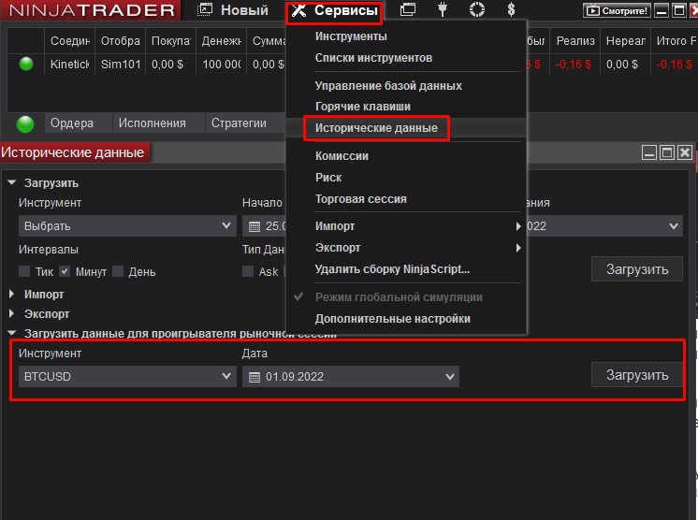This screenshot has width=698, height=520.
Task: Expand the Экспорт submenu in Сервисы
Action: (406, 248)
